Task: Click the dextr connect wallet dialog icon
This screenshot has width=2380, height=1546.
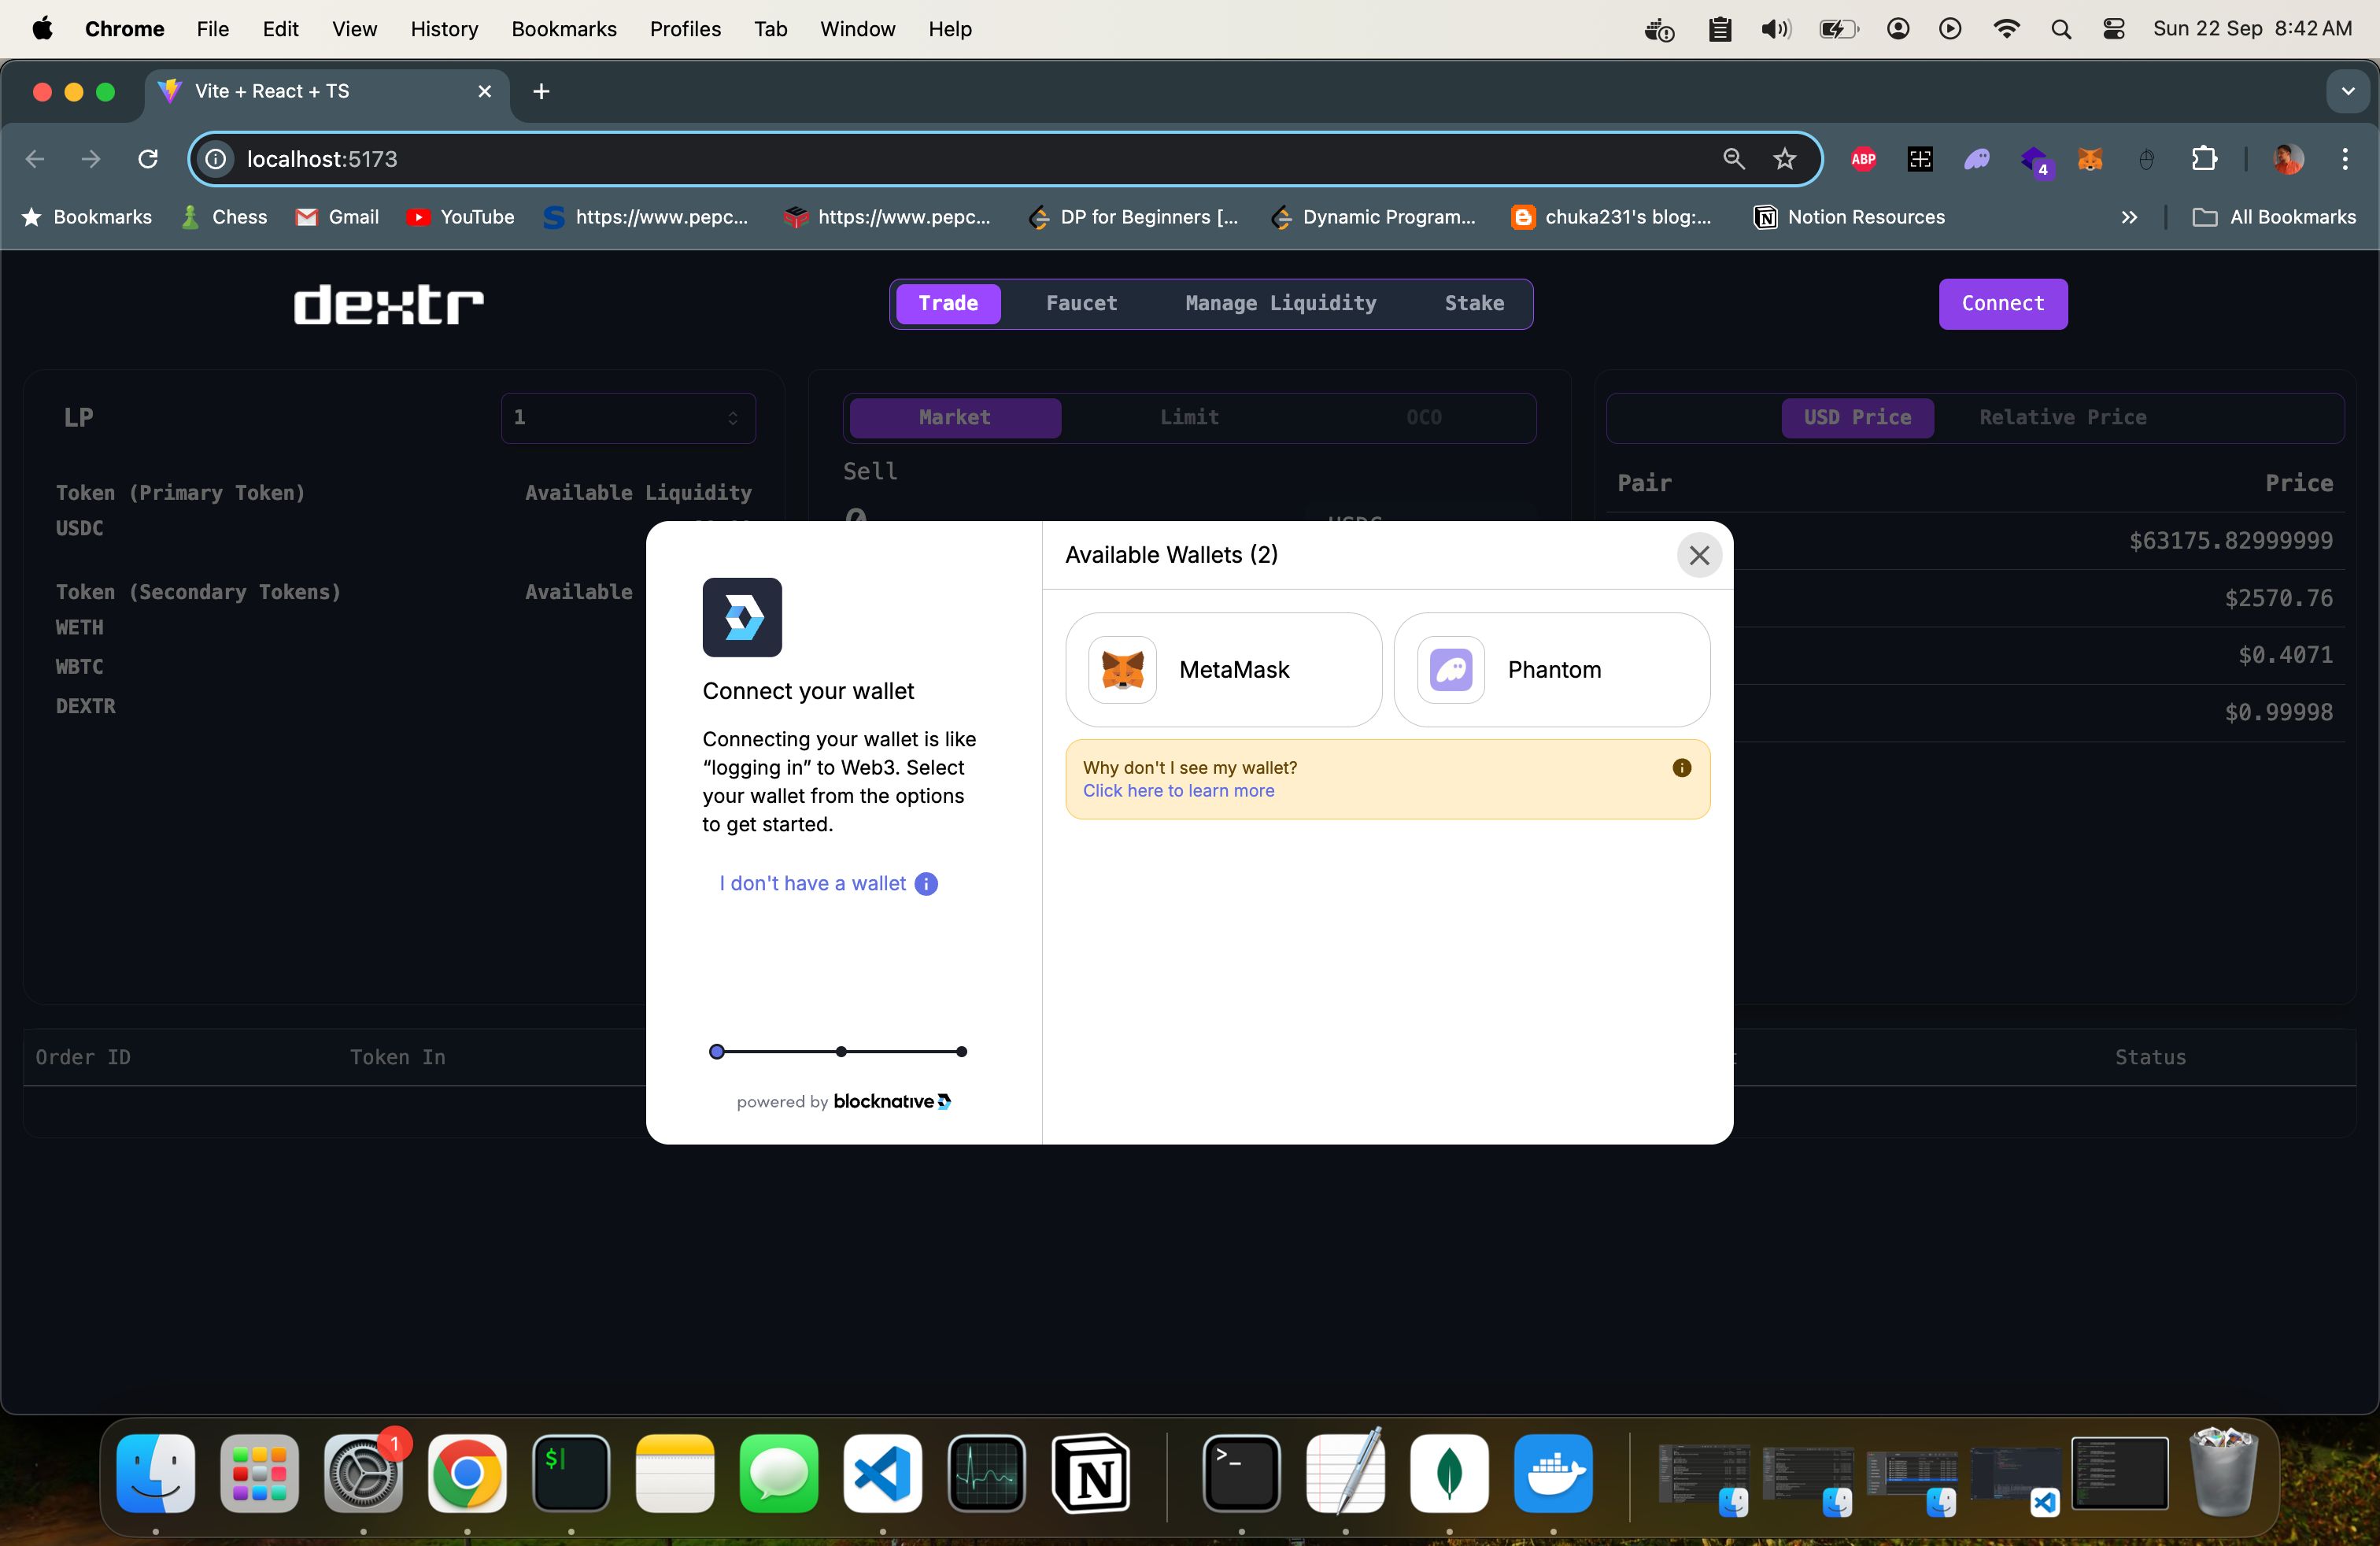Action: point(742,618)
